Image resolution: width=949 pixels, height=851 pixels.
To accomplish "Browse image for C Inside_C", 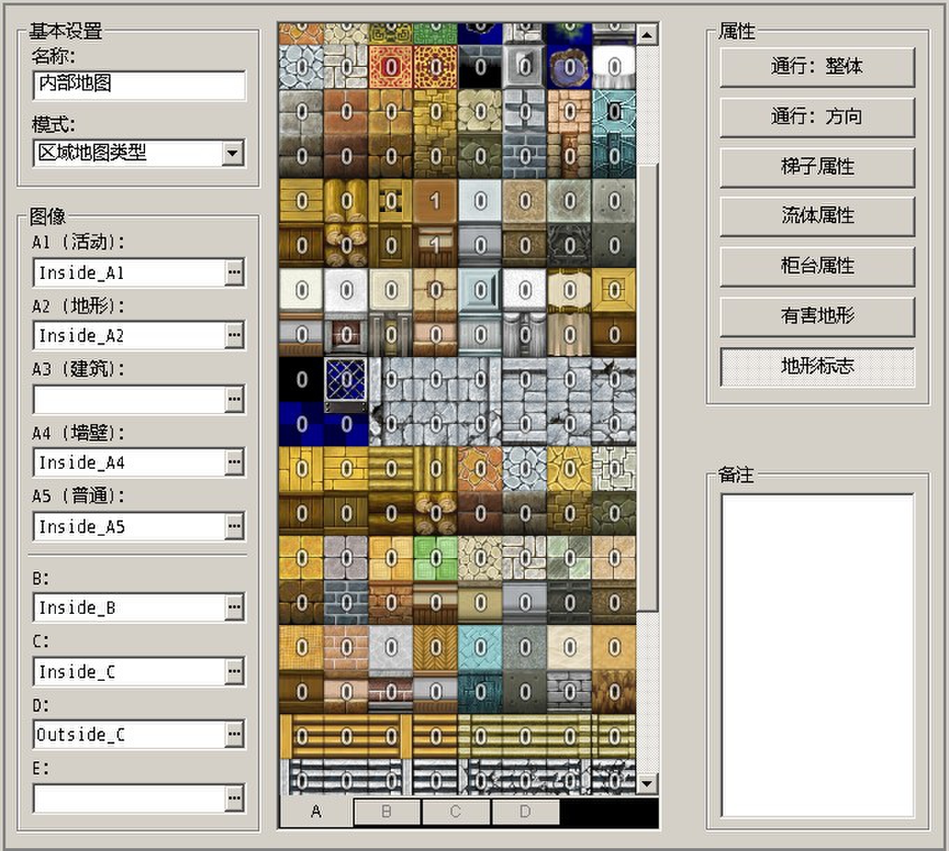I will click(234, 671).
